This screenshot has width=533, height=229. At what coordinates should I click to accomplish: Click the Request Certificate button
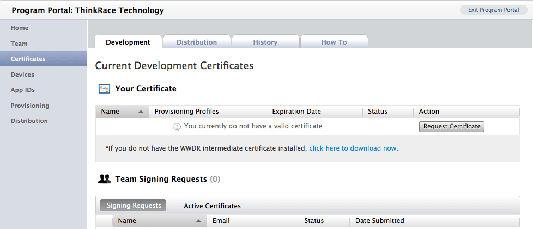451,127
